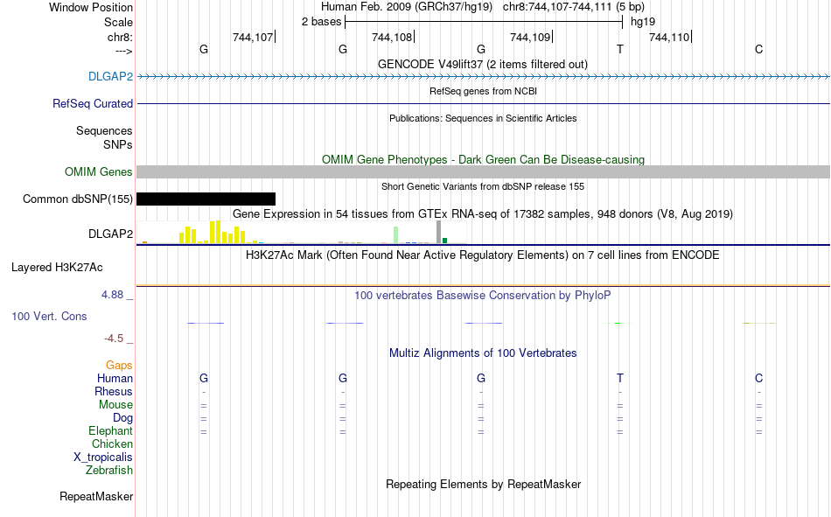Select the Zebrafish species label
The height and width of the screenshot is (517, 831).
(x=109, y=470)
